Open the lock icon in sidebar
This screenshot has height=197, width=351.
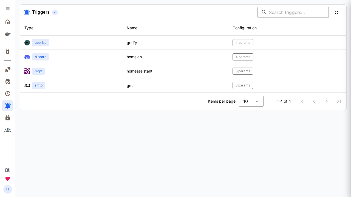[8, 118]
